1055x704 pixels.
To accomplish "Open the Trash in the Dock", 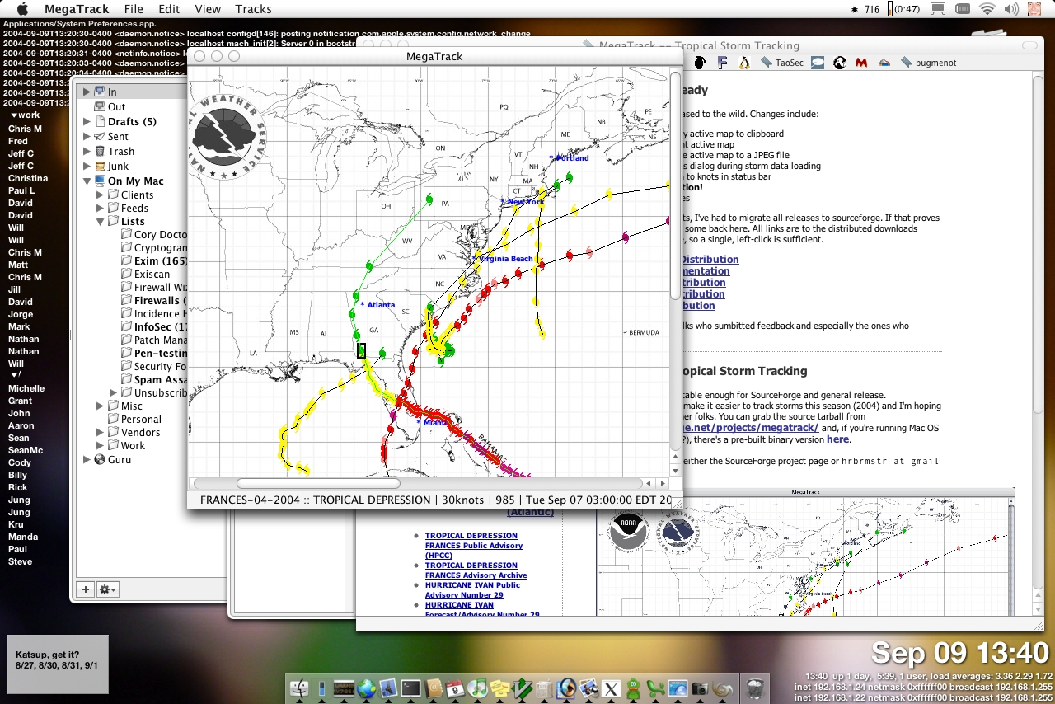I will click(x=755, y=688).
